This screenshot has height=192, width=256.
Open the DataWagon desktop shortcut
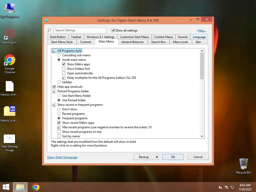pos(10,36)
